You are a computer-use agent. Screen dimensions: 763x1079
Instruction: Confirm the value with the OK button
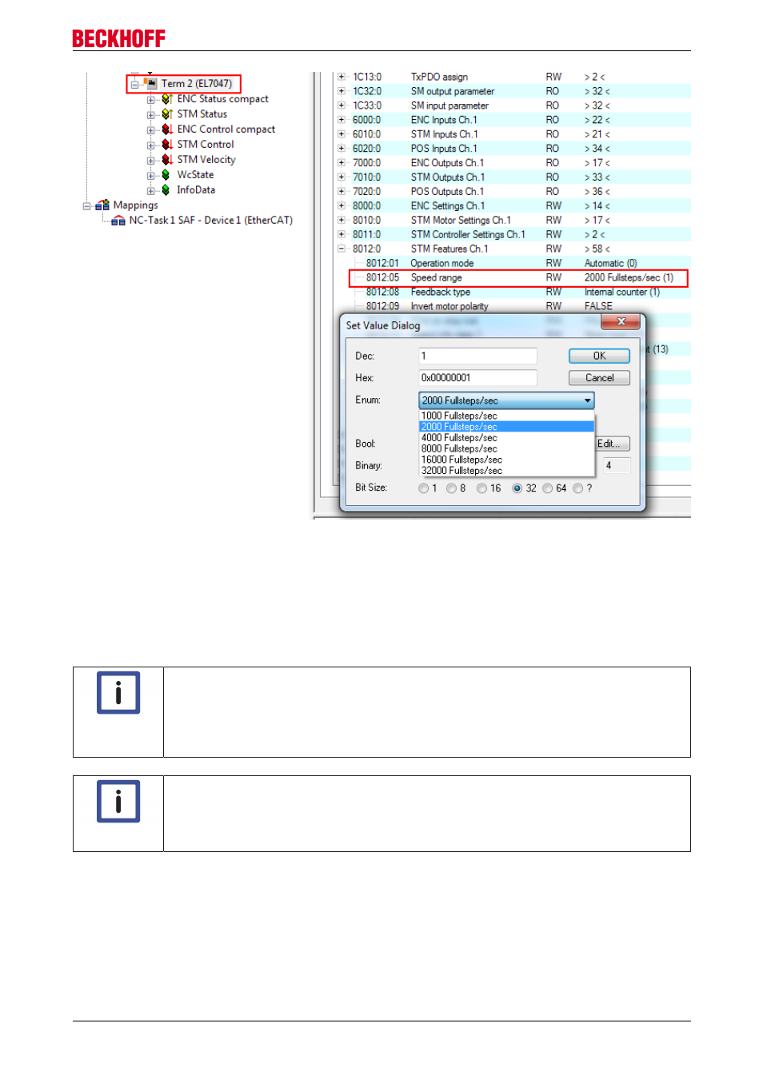click(599, 356)
